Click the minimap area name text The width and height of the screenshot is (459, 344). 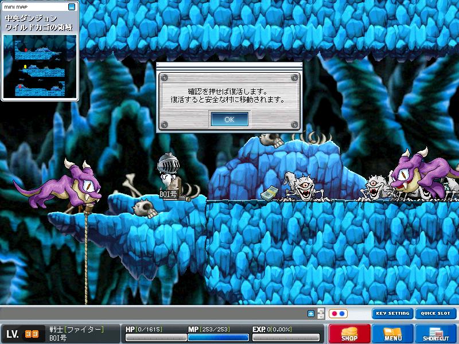[38, 23]
